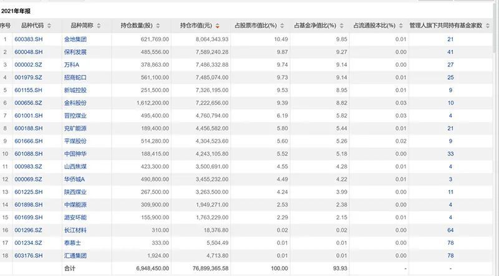The height and width of the screenshot is (276, 499).
Task: Open stock code 601088.SH
Action: click(x=28, y=154)
